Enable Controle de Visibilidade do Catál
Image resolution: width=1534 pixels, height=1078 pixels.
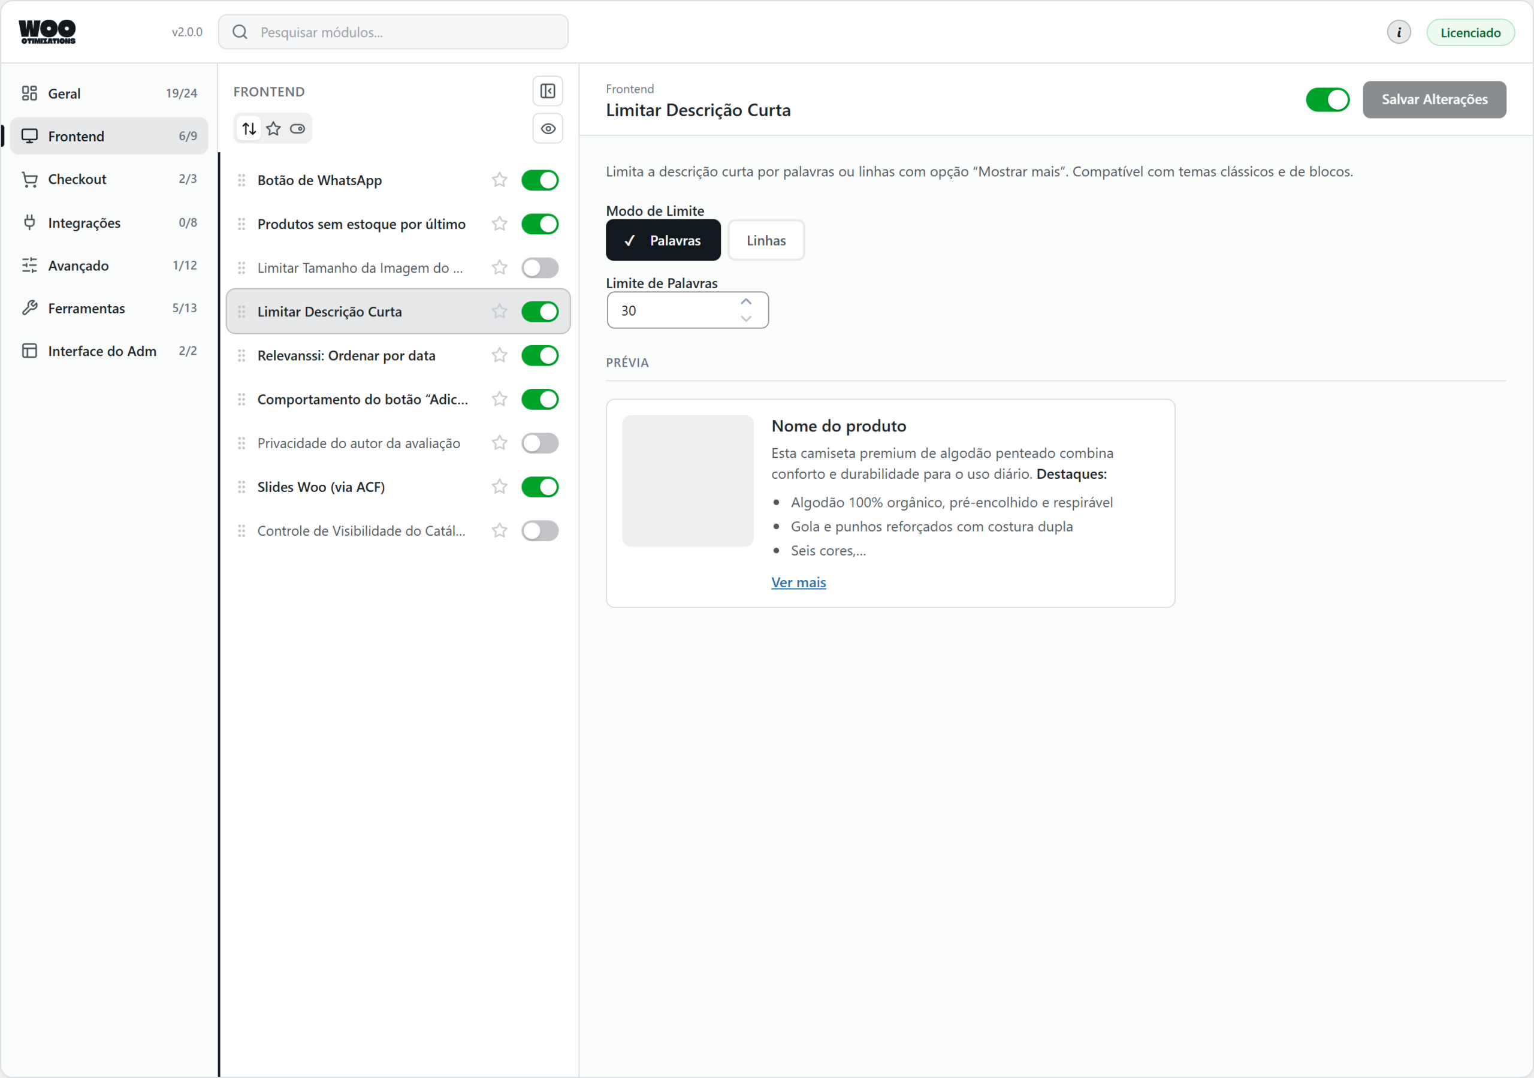point(540,531)
